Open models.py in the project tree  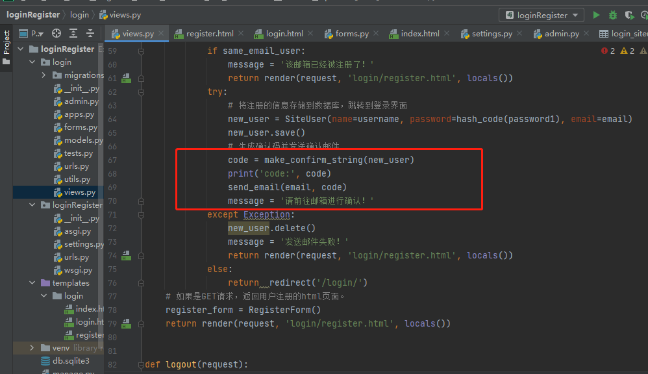coord(79,140)
